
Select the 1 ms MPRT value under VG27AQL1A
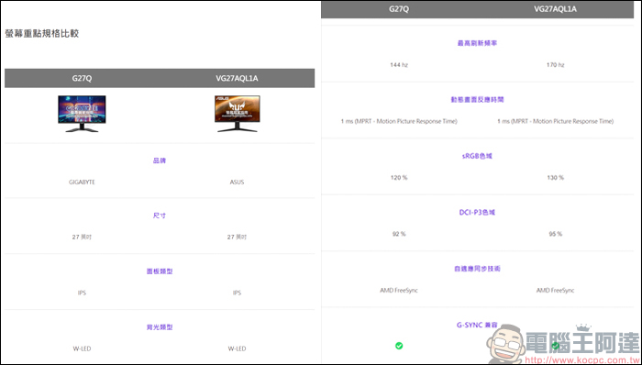(x=555, y=121)
